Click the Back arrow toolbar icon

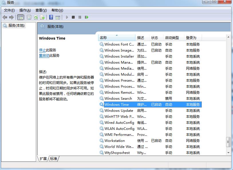point(5,17)
